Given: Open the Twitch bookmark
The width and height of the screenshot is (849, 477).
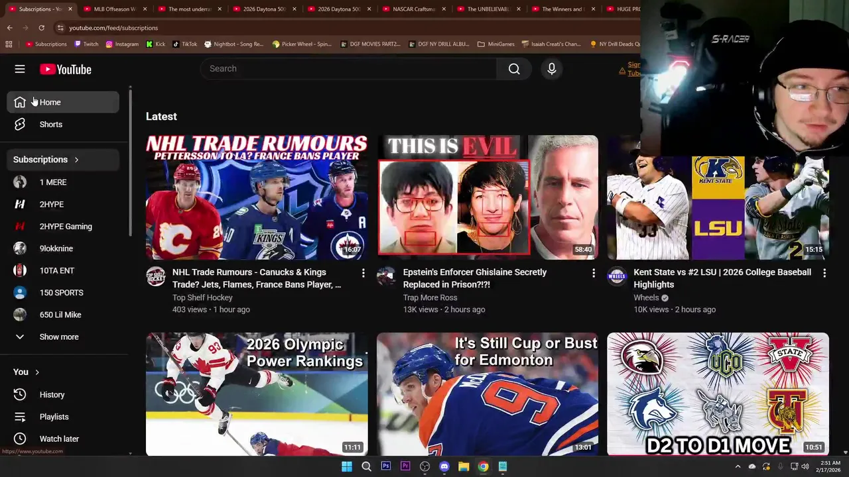Looking at the screenshot, I should coord(86,44).
